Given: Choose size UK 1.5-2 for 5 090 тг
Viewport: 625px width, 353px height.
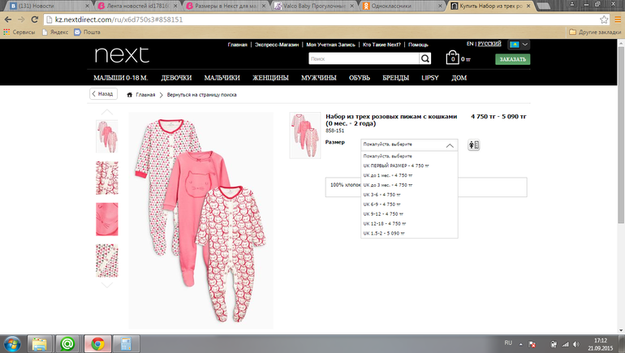Looking at the screenshot, I should (384, 234).
